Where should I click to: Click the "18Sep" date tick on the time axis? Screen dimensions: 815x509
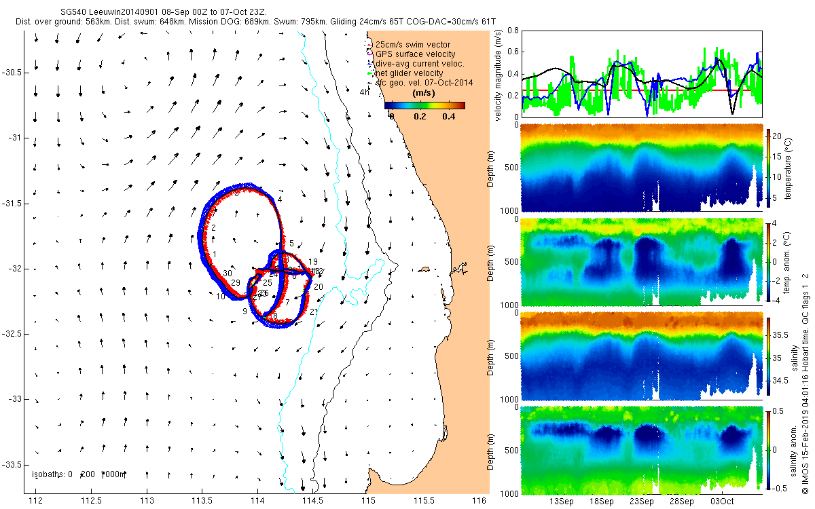coord(602,501)
